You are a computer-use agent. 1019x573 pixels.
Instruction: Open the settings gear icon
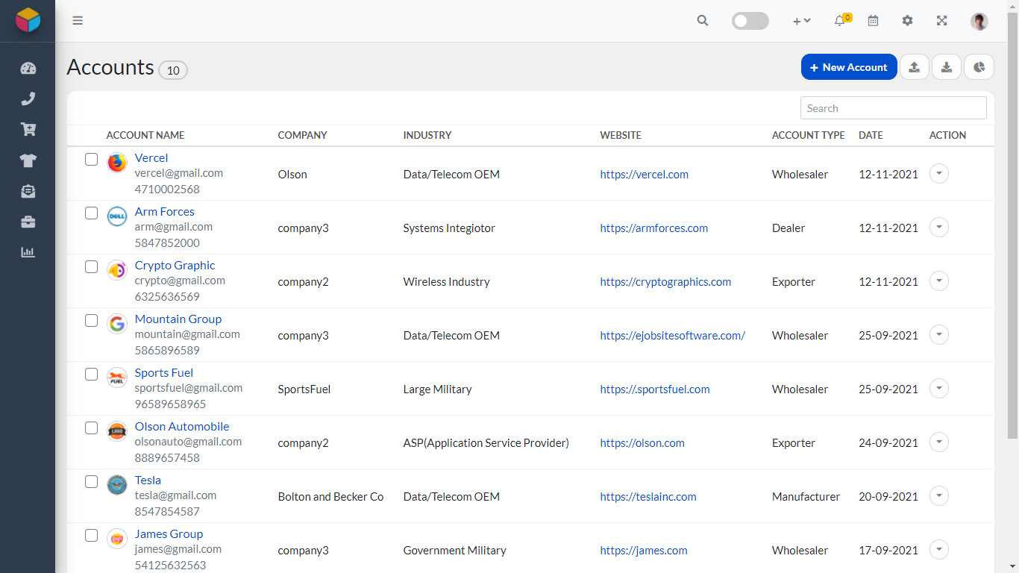coord(907,21)
